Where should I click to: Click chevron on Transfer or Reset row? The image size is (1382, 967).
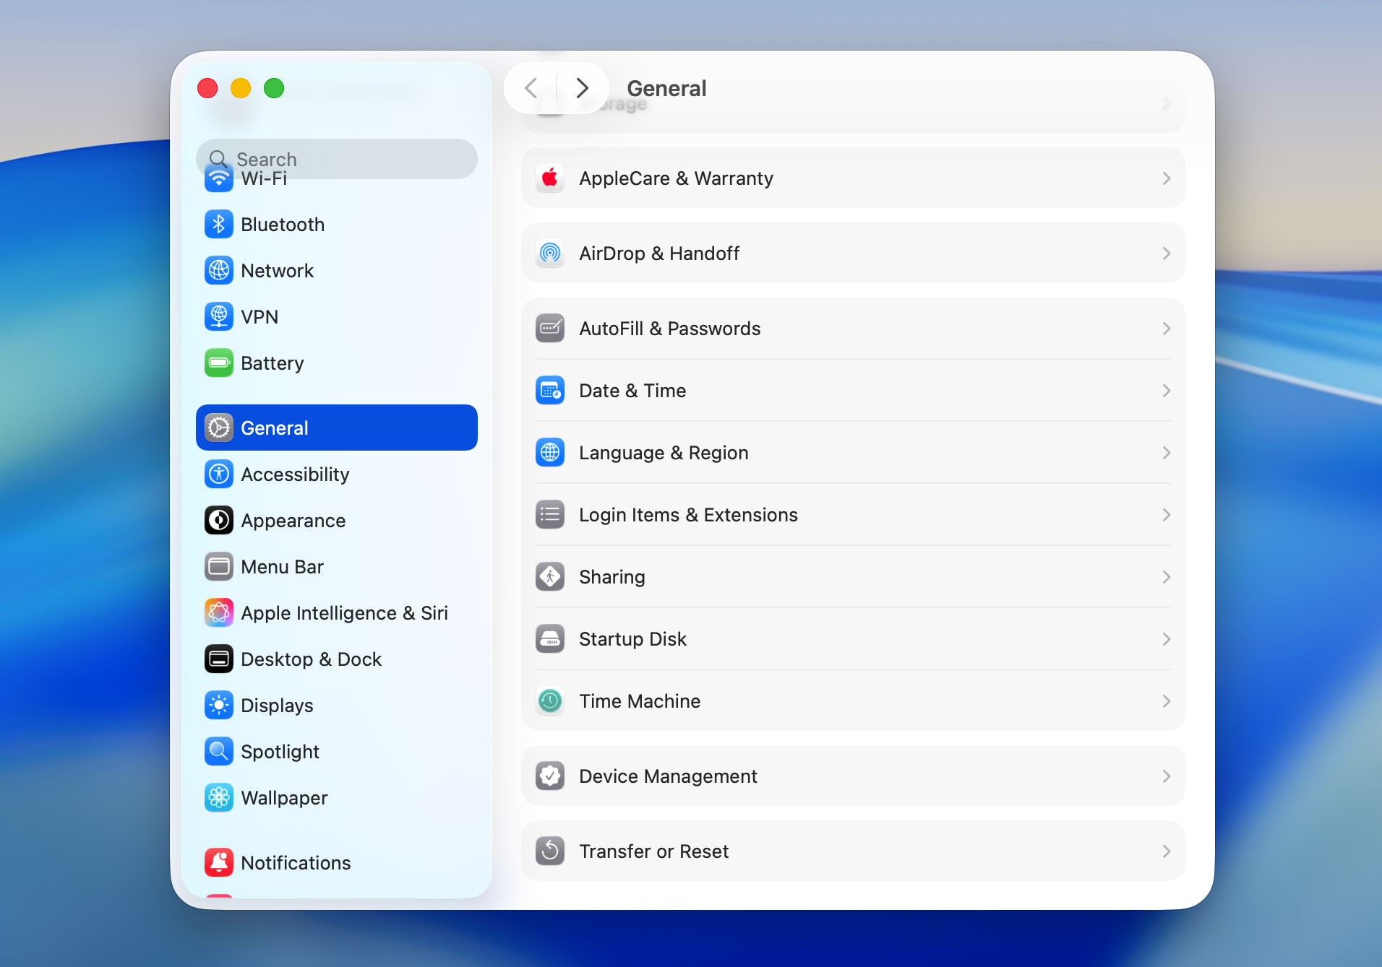pos(1166,851)
